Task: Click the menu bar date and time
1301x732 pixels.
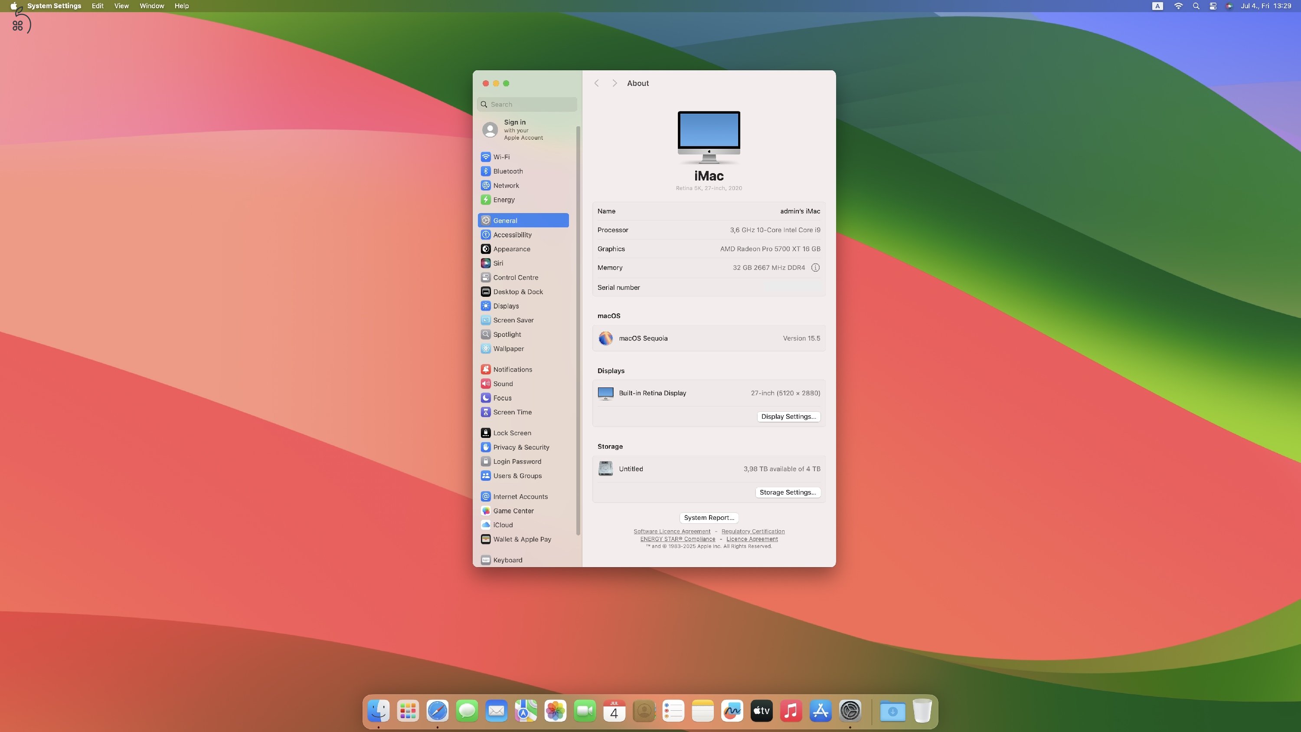Action: (x=1265, y=6)
